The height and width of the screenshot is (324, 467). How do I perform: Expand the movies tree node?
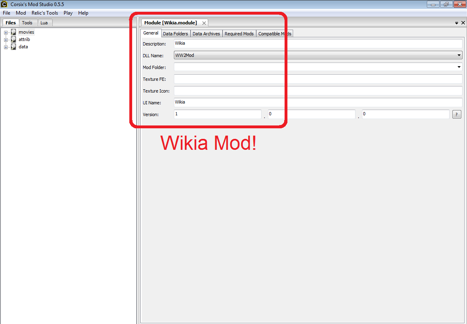6,32
